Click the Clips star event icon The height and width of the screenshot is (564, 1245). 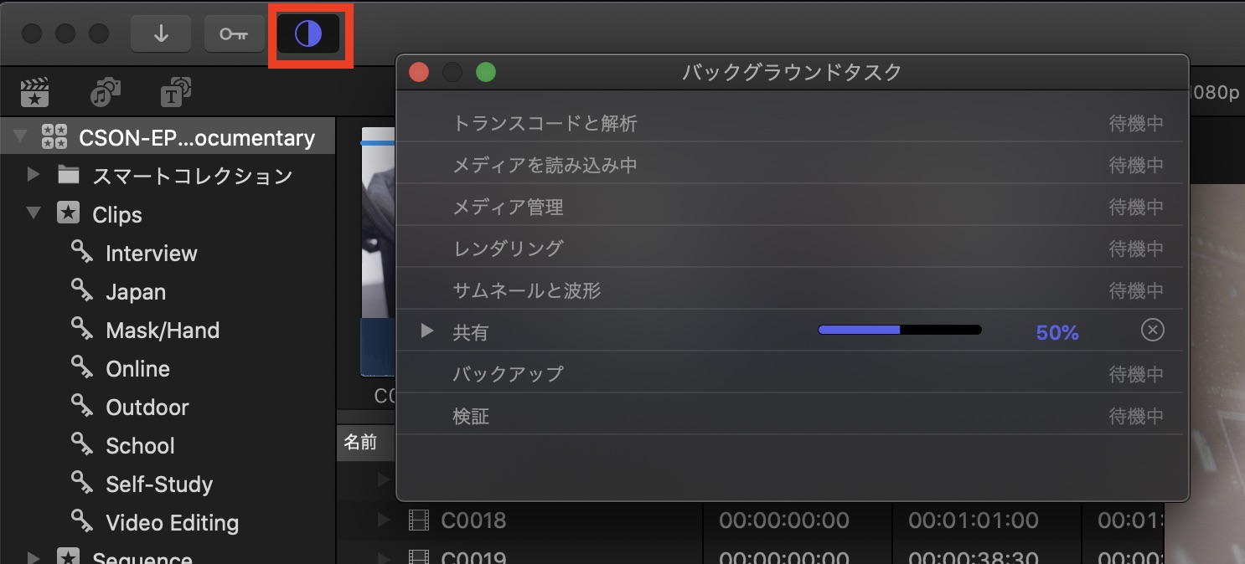tap(69, 213)
